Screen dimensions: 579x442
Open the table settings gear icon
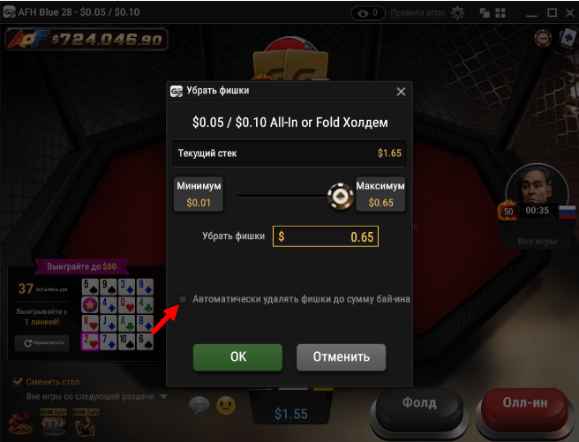coord(457,13)
